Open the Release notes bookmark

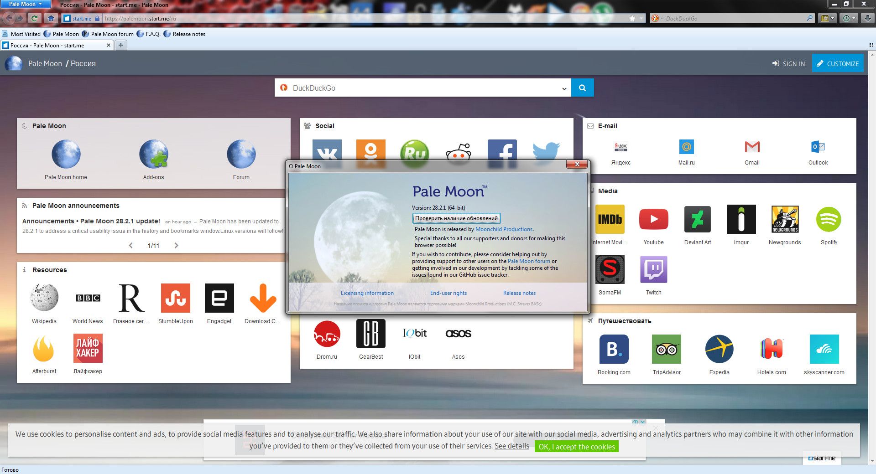point(184,34)
